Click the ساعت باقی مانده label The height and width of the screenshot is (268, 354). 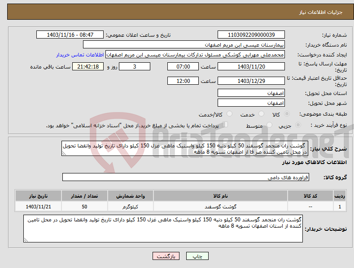50,67
